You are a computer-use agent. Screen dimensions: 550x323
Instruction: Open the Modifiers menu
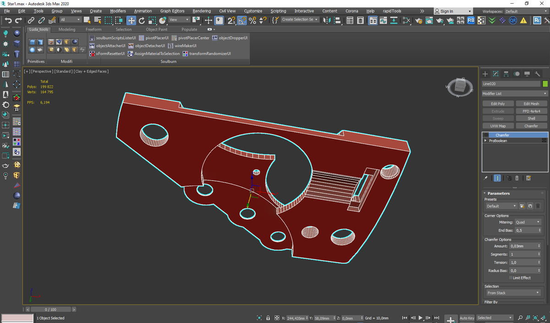pyautogui.click(x=118, y=11)
